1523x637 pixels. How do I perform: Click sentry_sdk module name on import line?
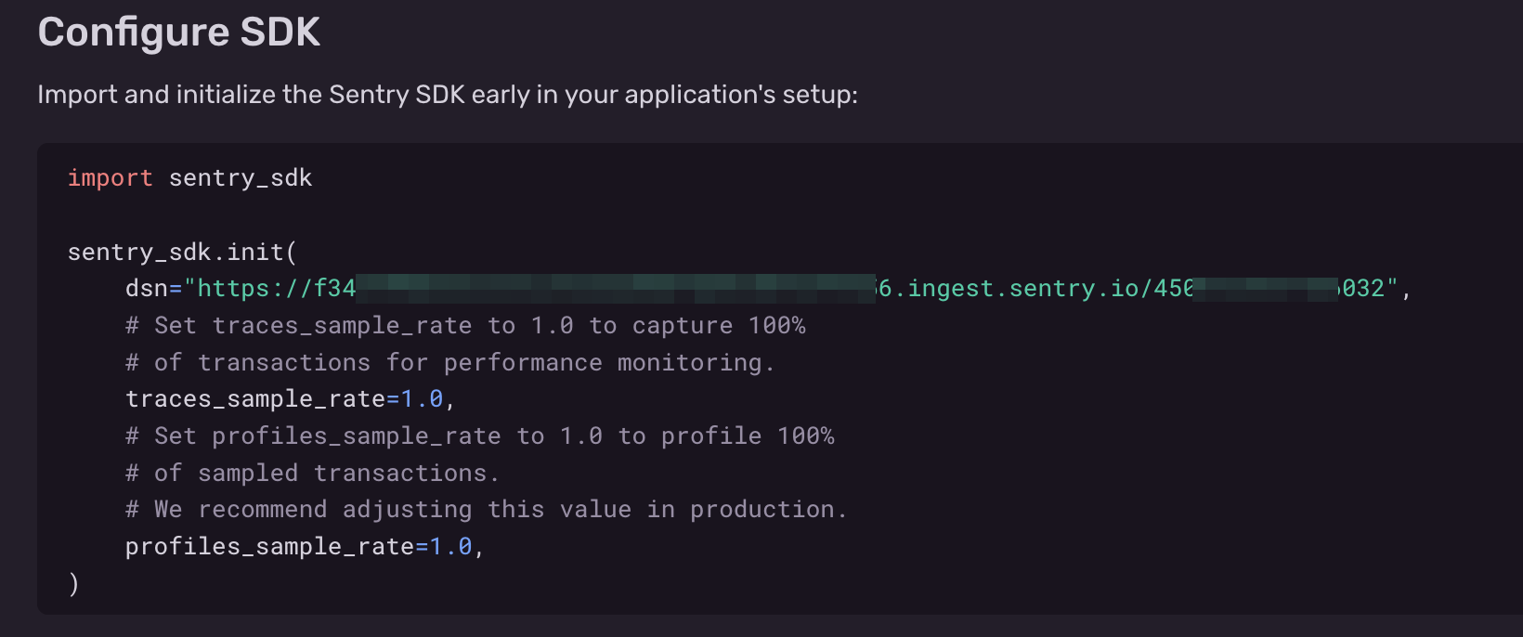point(241,178)
